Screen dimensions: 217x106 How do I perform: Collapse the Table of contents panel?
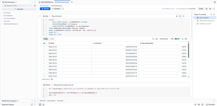(x=214, y=14)
